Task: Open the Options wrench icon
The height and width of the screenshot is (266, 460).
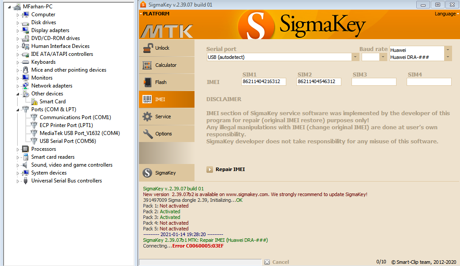Action: click(148, 134)
